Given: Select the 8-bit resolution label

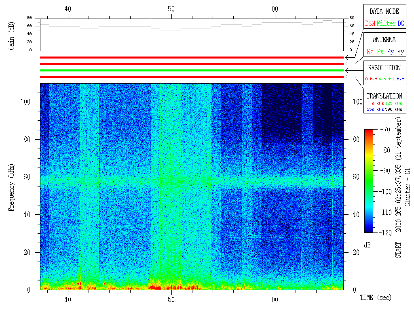Looking at the screenshot, I should 372,79.
